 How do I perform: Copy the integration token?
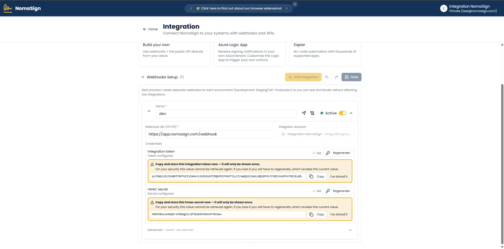click(317, 176)
